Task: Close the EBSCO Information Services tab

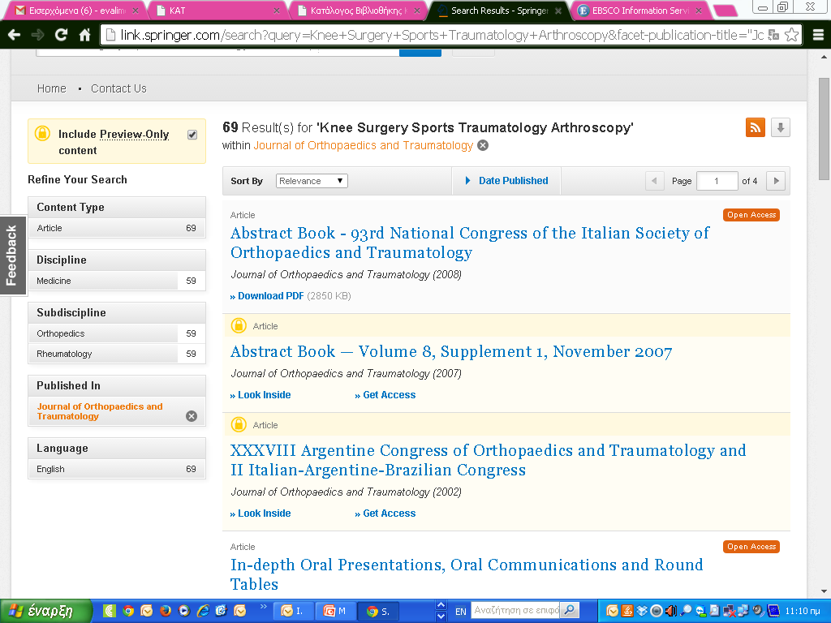Action: coord(699,11)
